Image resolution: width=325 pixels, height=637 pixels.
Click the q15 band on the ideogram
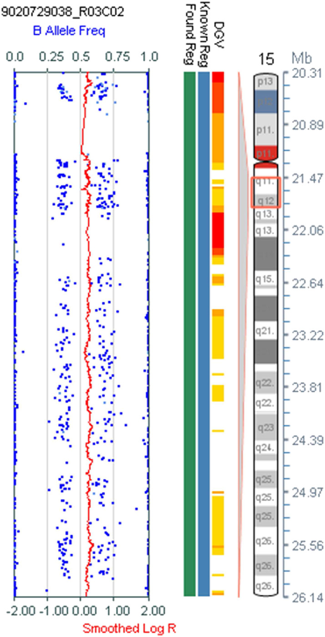click(x=265, y=278)
